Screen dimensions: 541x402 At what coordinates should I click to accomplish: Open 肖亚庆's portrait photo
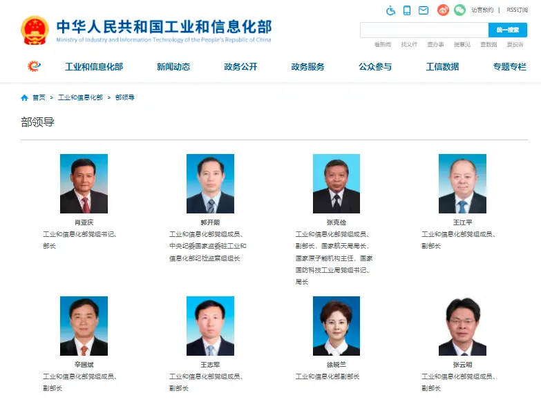pyautogui.click(x=84, y=184)
